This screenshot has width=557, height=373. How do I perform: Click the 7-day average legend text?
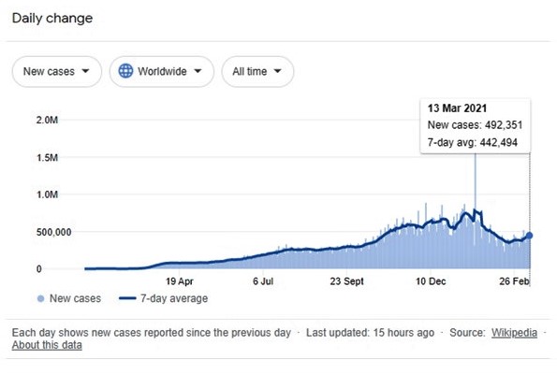[x=174, y=298]
